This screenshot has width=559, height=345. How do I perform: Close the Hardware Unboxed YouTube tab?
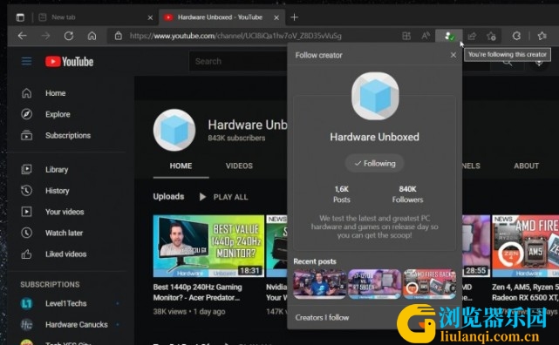pos(276,17)
